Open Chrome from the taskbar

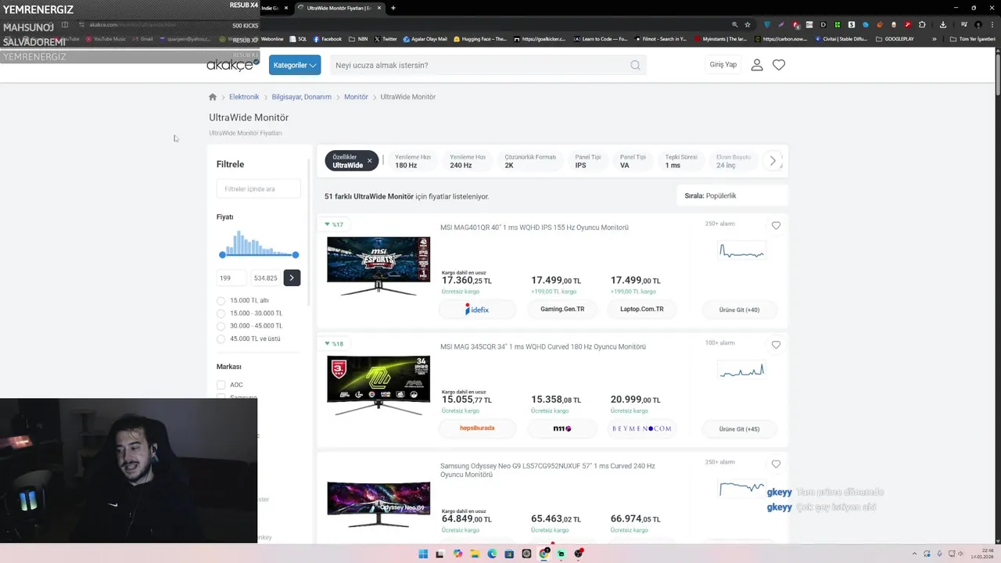pos(544,554)
